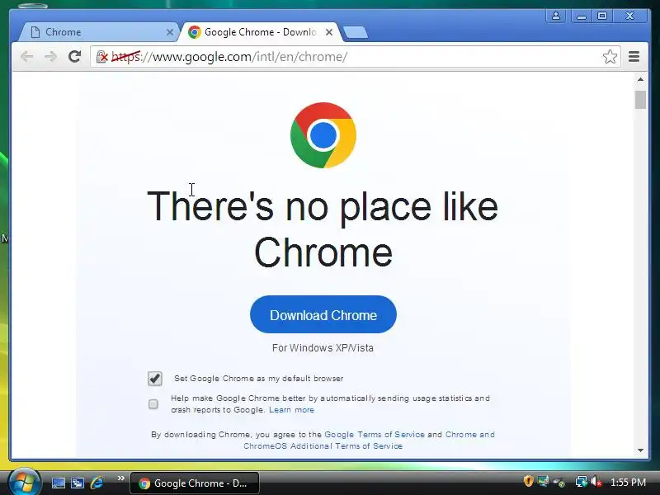Launch Internet Explorer from quick launch

tap(97, 483)
